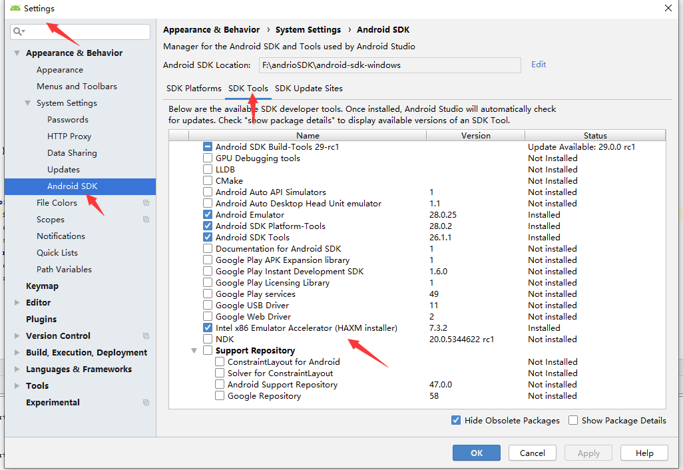Click the settings search field
The image size is (683, 470).
80,32
